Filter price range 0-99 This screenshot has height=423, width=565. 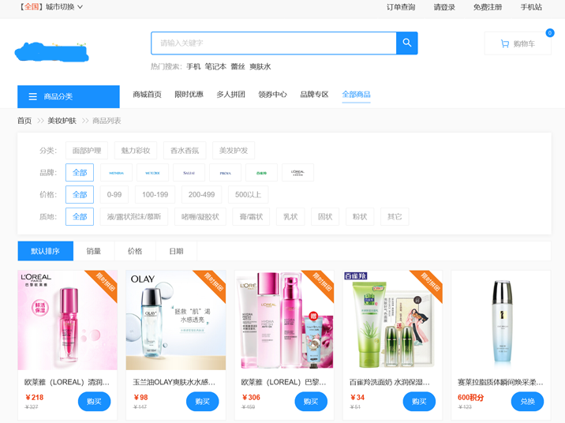[114, 195]
